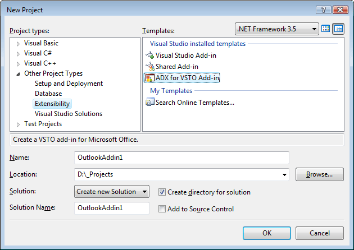354x250 pixels.
Task: Click the Name field OutlookAddin1
Action: coord(181,158)
